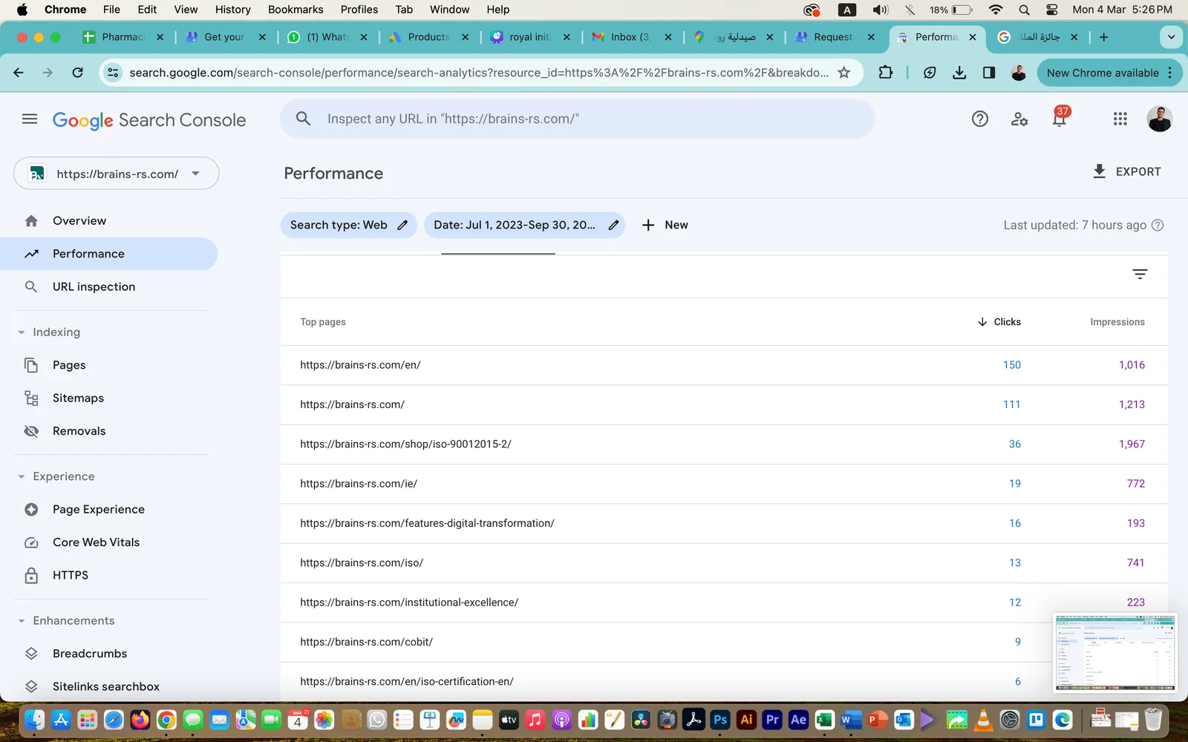Bookmark page with the star icon
The image size is (1188, 742).
tap(843, 73)
